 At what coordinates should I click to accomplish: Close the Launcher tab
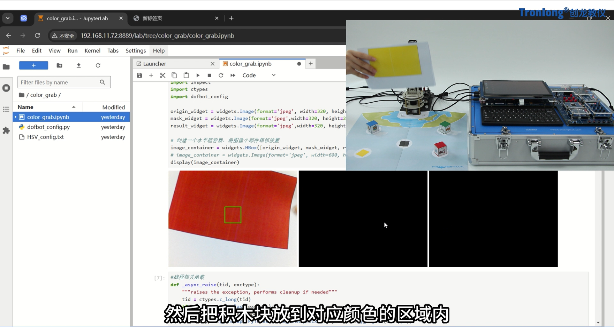pyautogui.click(x=212, y=64)
